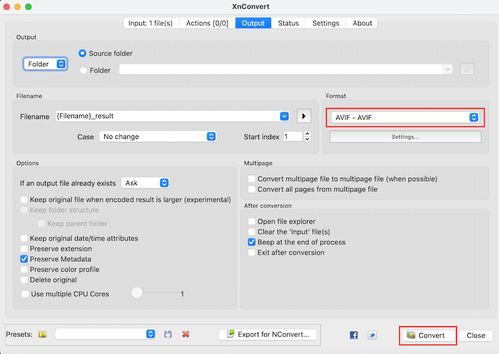Screen dimensions: 499x354
Task: Click the Convert button
Action: click(x=428, y=335)
